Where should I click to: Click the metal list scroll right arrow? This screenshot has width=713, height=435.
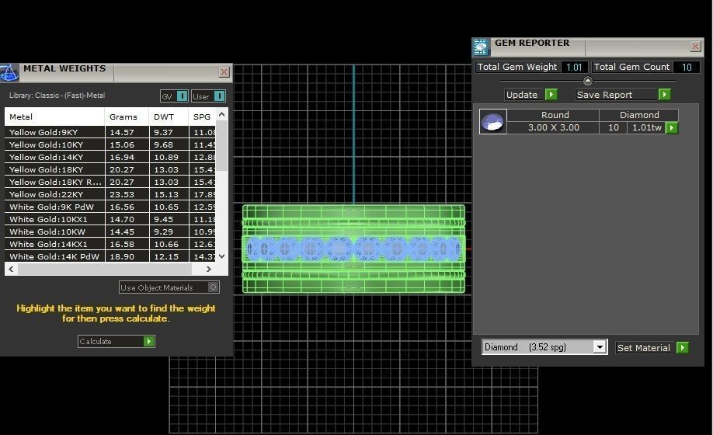(209, 269)
